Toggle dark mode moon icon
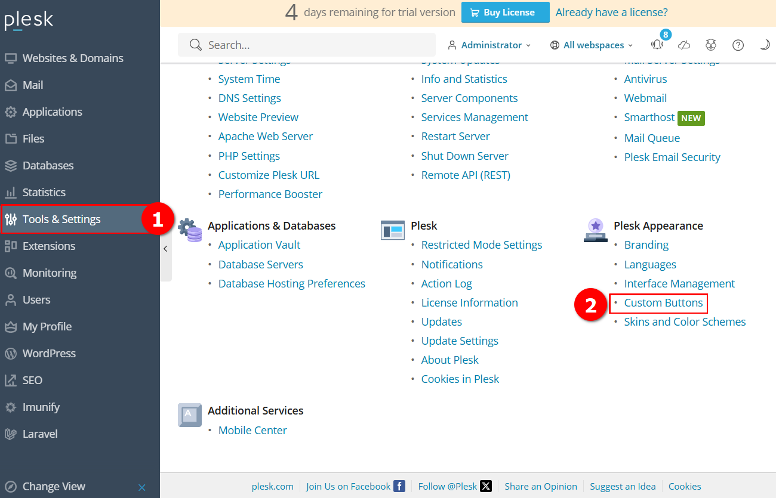The height and width of the screenshot is (498, 776). [x=765, y=45]
